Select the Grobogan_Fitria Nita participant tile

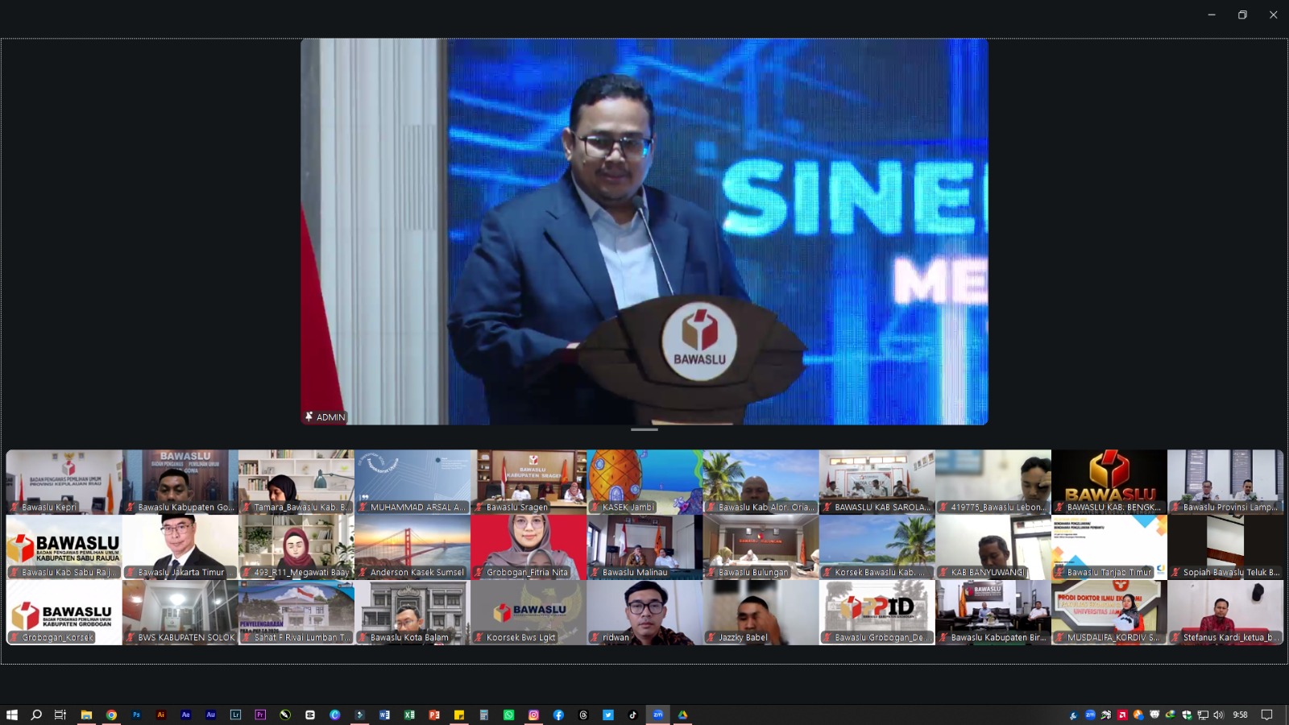[528, 547]
